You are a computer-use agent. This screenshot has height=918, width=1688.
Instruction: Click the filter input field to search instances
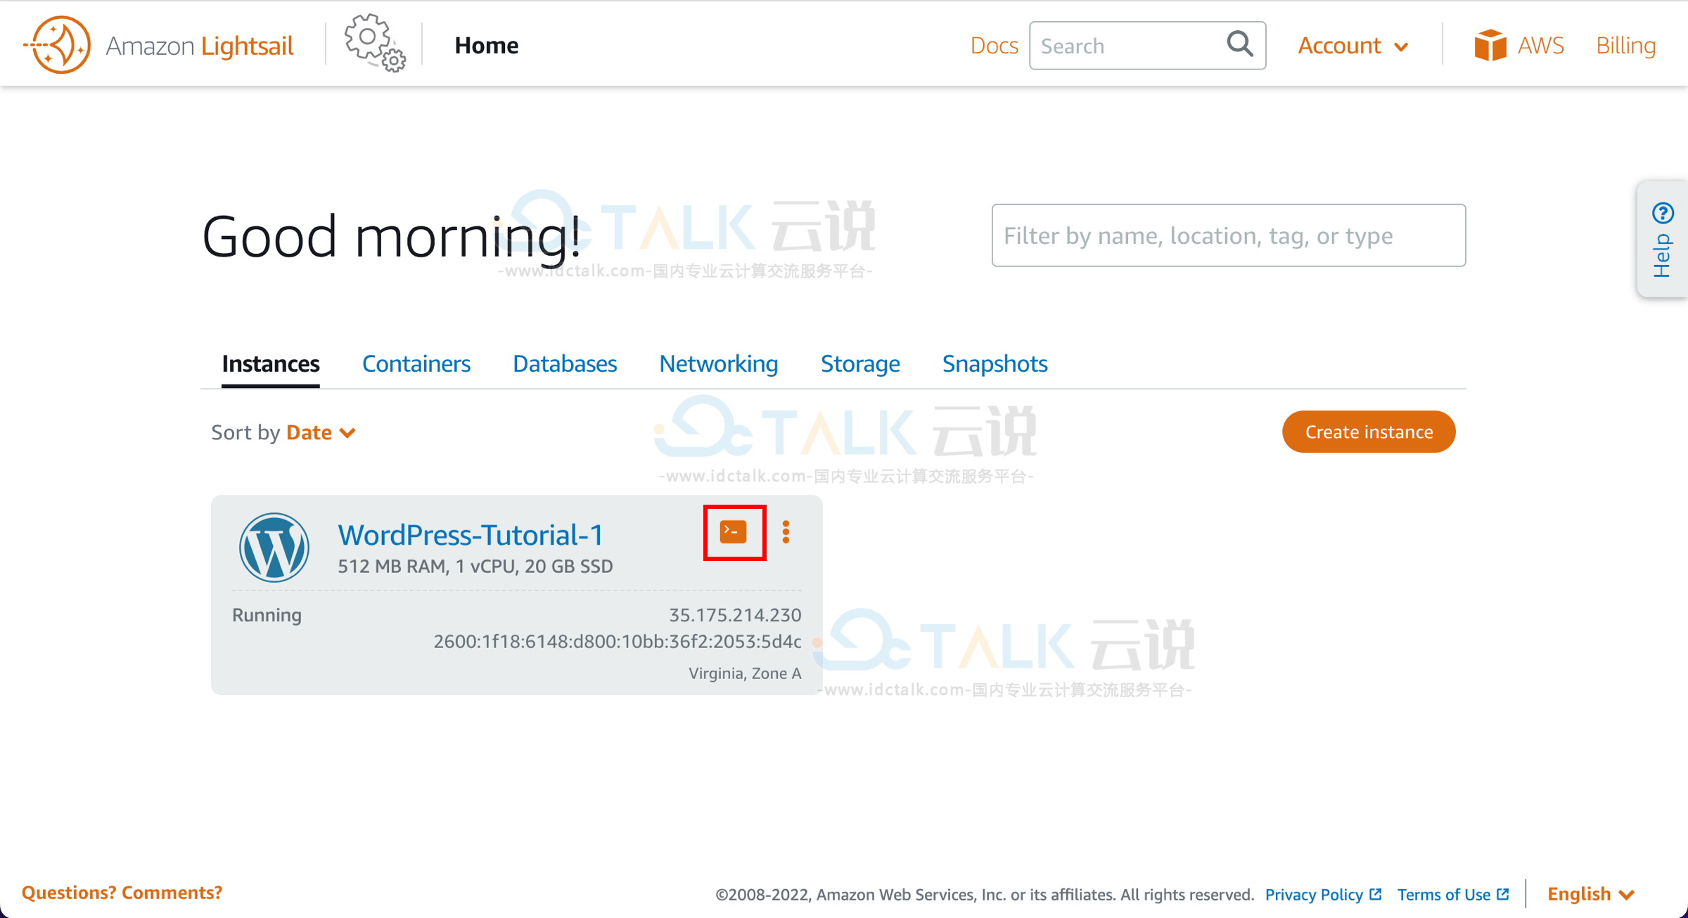[1228, 235]
